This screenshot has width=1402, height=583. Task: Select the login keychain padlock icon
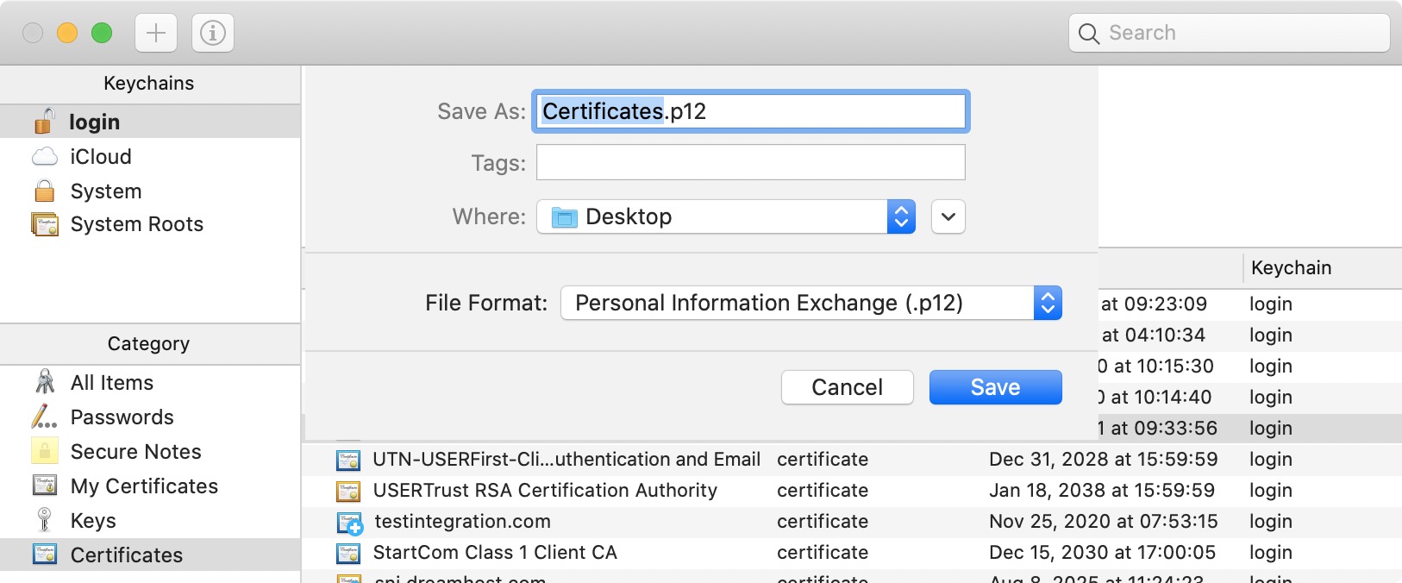45,122
